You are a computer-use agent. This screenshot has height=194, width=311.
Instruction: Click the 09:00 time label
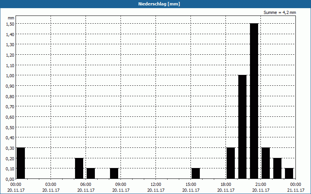coord(121,185)
